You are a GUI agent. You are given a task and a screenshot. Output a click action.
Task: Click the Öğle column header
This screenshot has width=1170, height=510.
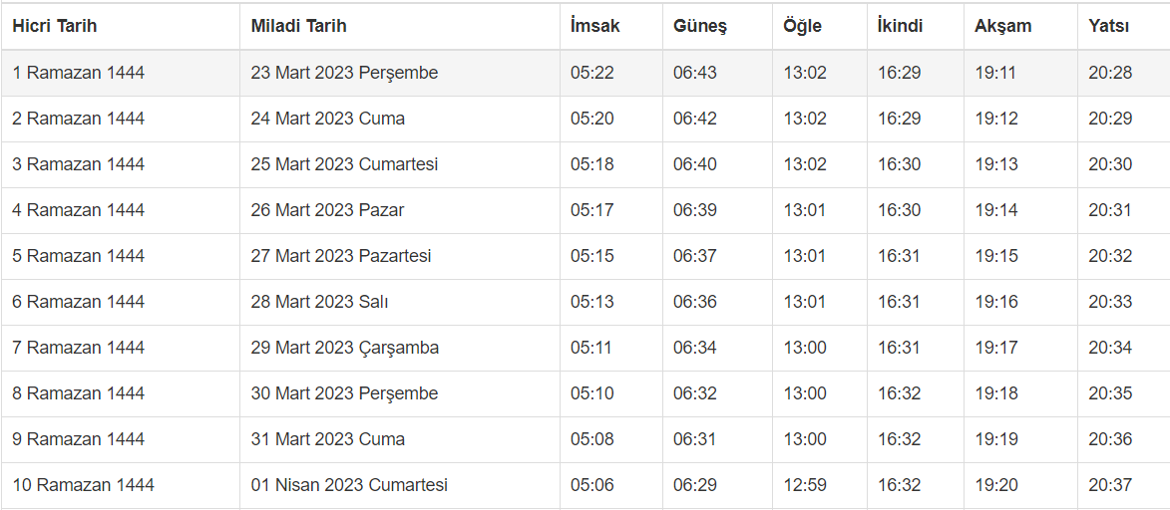(802, 27)
